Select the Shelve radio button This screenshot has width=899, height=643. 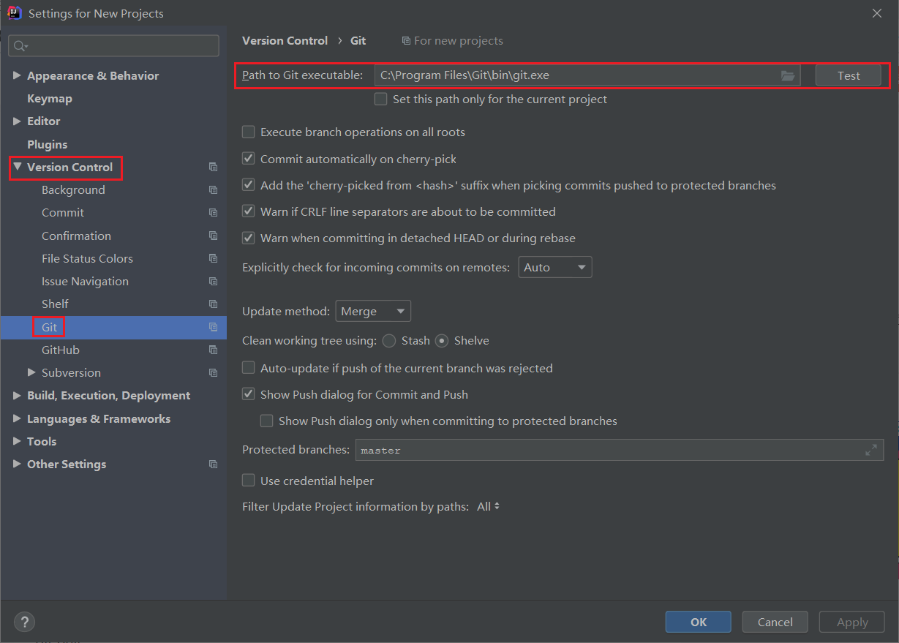(x=442, y=340)
